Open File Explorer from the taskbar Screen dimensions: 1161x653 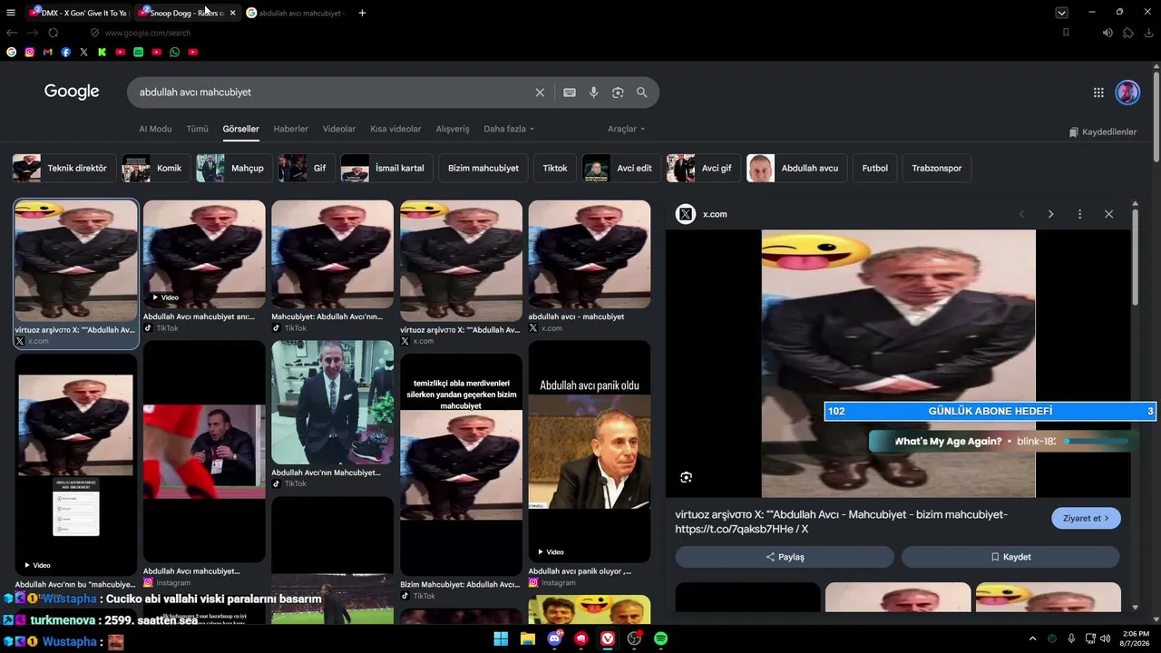pyautogui.click(x=528, y=638)
